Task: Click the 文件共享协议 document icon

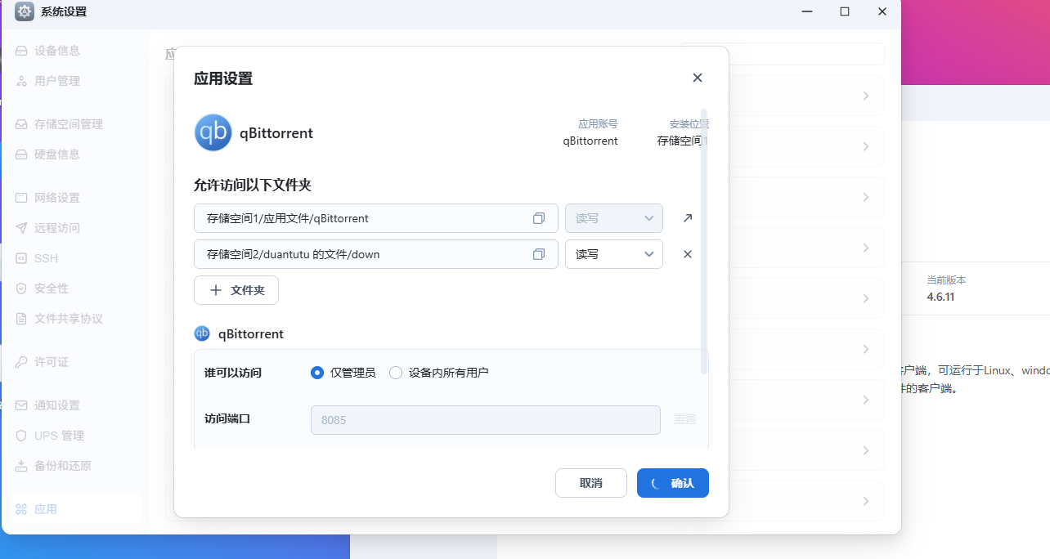Action: 21,319
